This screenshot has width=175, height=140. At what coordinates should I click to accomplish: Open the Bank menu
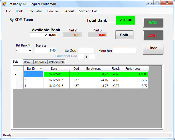[x=19, y=11]
